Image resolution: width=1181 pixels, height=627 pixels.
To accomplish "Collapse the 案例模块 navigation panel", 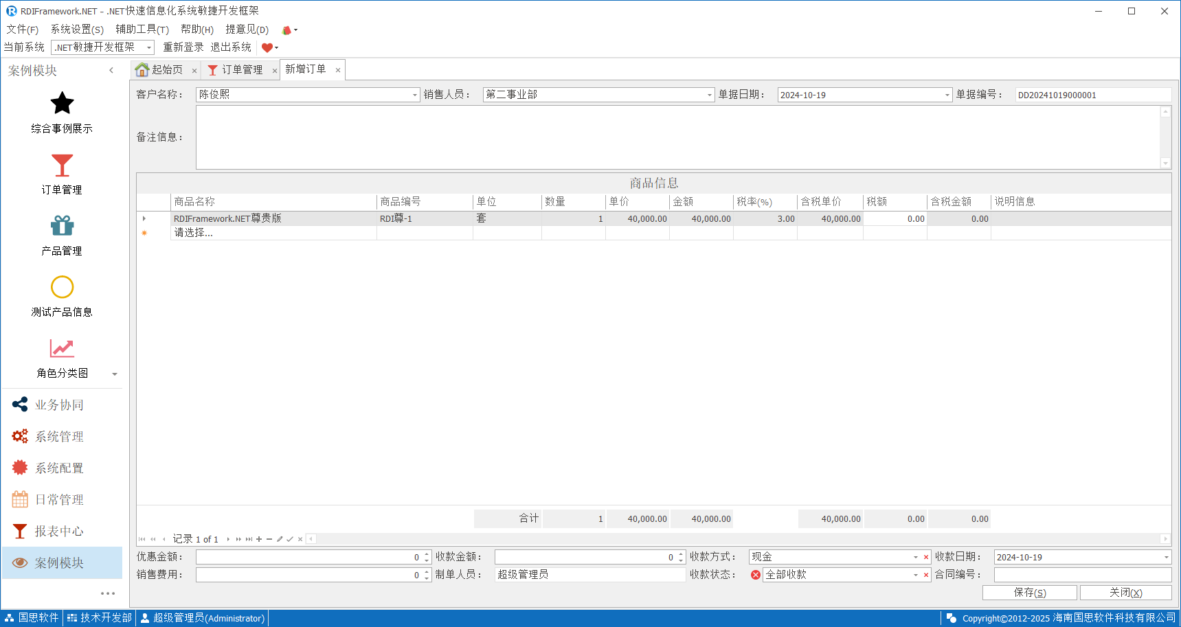I will tap(111, 70).
